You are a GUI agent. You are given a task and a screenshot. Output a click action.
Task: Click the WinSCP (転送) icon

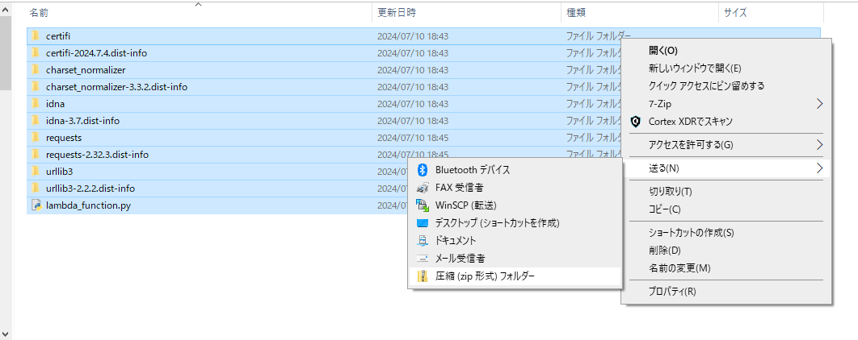(x=422, y=205)
